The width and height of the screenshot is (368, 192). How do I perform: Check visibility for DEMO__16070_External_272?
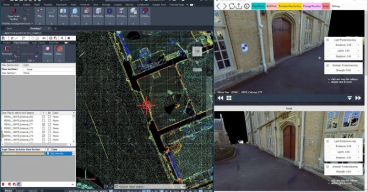coord(44,128)
